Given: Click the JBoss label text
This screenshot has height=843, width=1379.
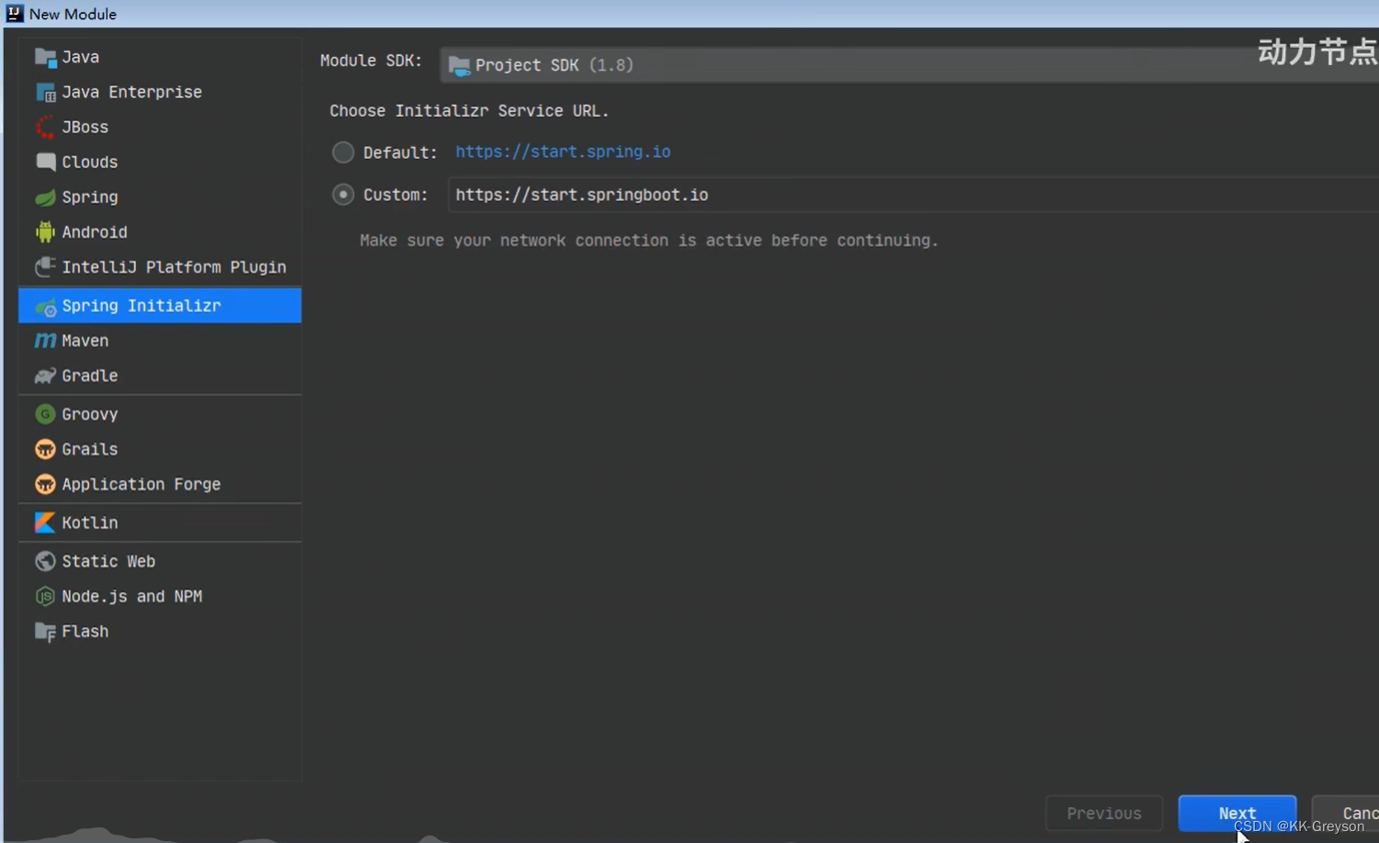Looking at the screenshot, I should click(x=85, y=127).
